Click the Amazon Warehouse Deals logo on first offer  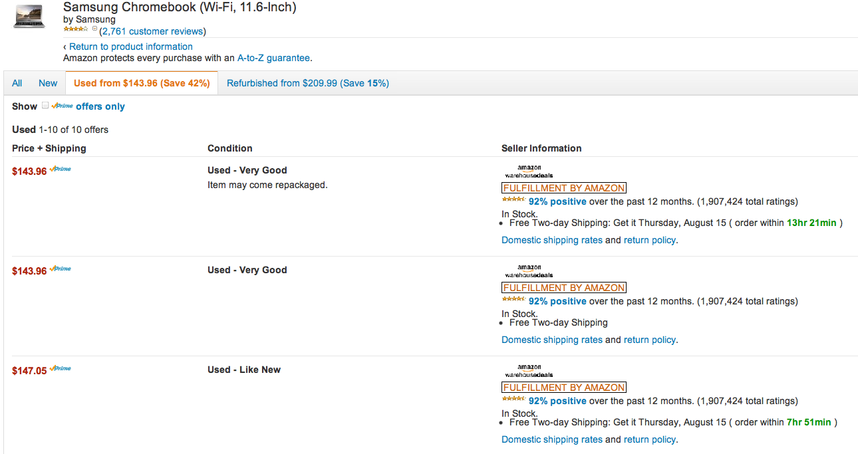click(x=527, y=170)
